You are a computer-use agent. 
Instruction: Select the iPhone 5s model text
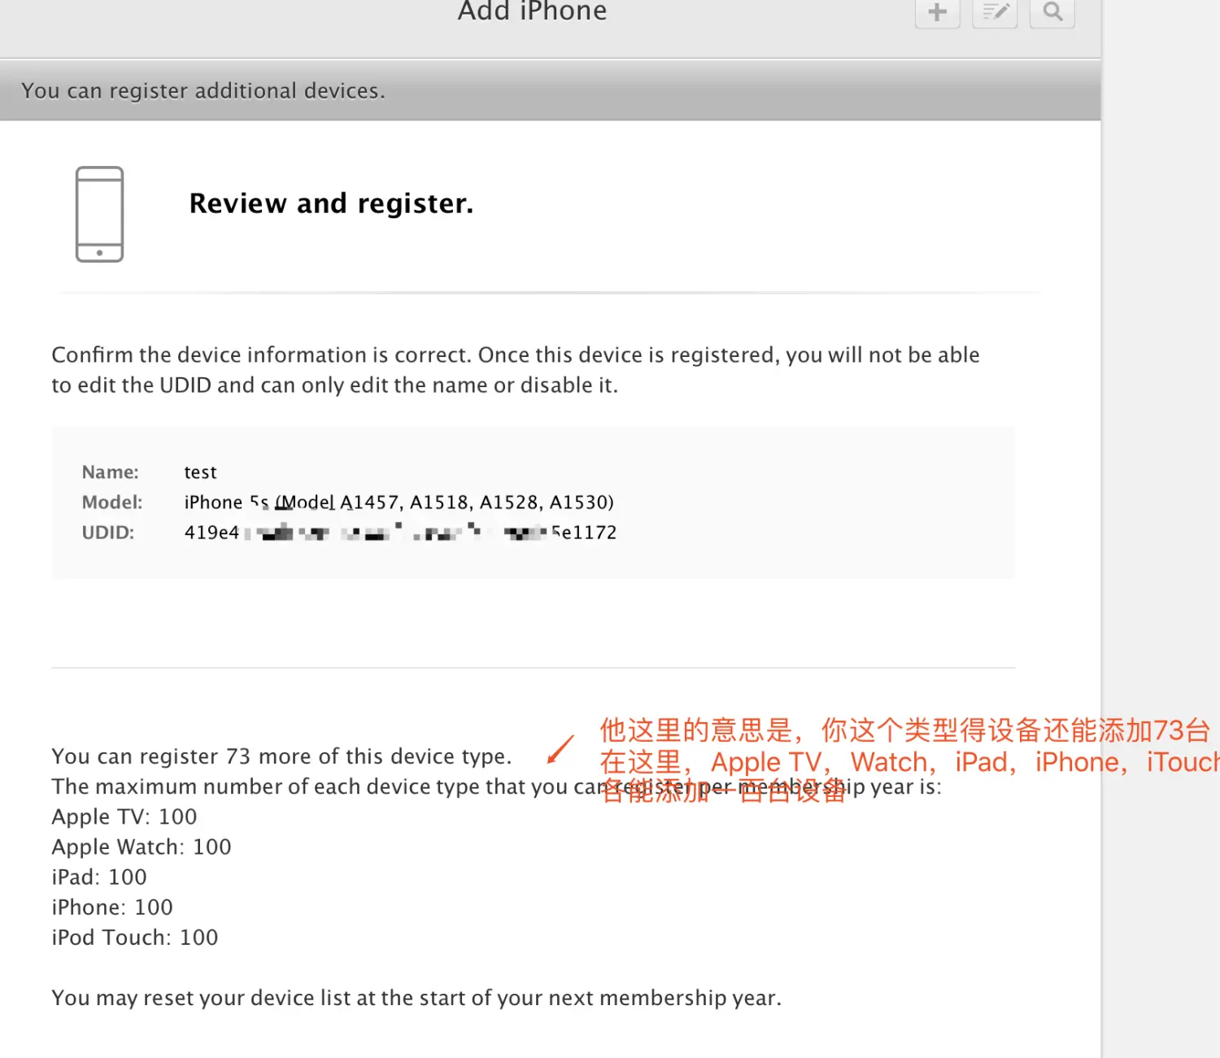pyautogui.click(x=399, y=503)
